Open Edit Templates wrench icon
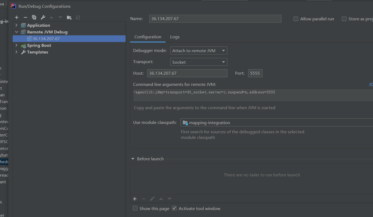This screenshot has width=373, height=217. (x=43, y=17)
